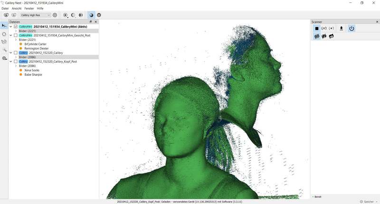Enable the 20210412_152320_Calibry_Kopf_Post checkbox
Image resolution: width=380 pixels, height=204 pixels.
tap(16, 61)
